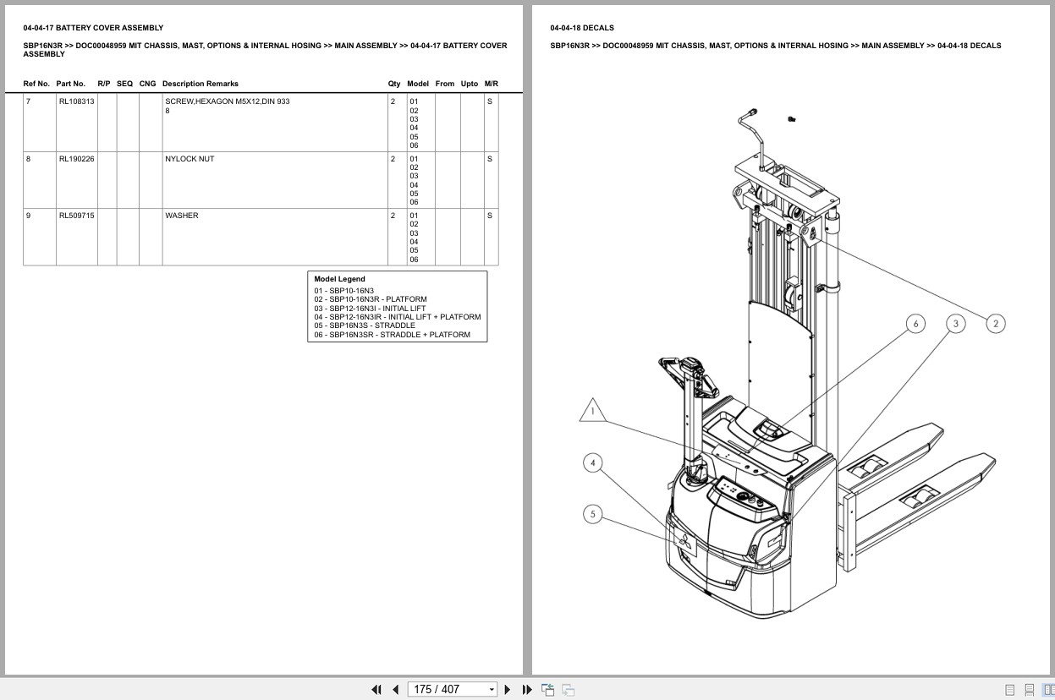The image size is (1055, 700).
Task: Click callout balloon 6 on diagram
Action: [x=915, y=324]
